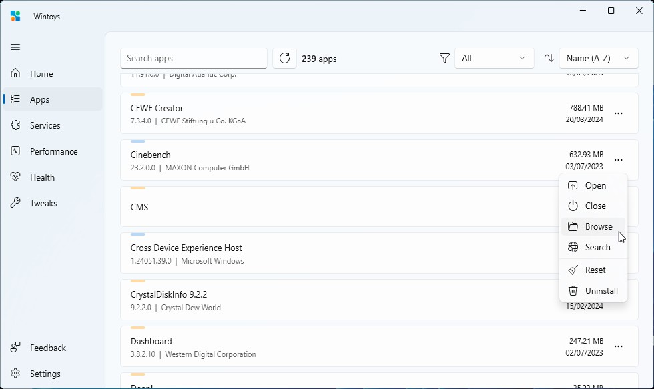Click the sort arrows icon

pyautogui.click(x=549, y=59)
